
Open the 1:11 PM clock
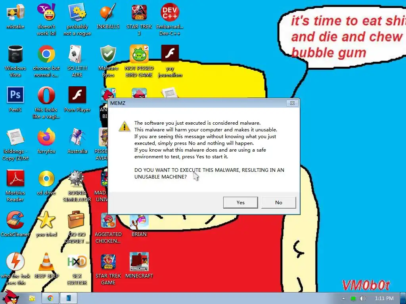(384, 298)
